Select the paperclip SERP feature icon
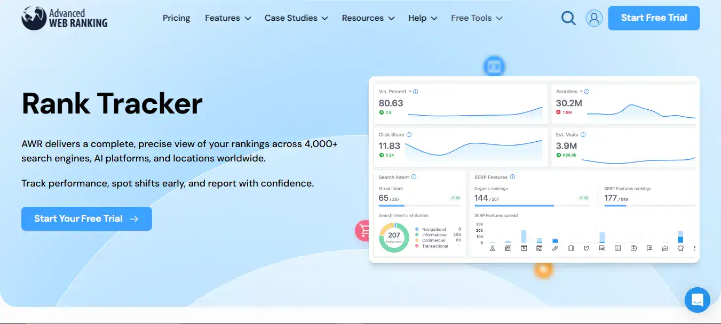 pos(555,248)
